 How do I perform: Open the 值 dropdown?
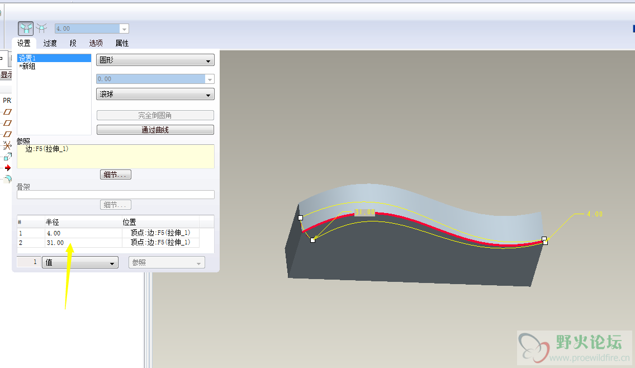80,262
